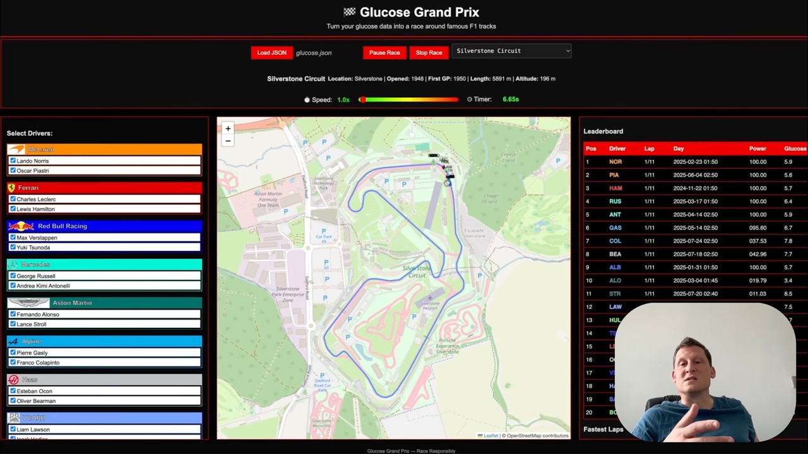Image resolution: width=808 pixels, height=454 pixels.
Task: Click the McLaren team logo
Action: (x=17, y=149)
